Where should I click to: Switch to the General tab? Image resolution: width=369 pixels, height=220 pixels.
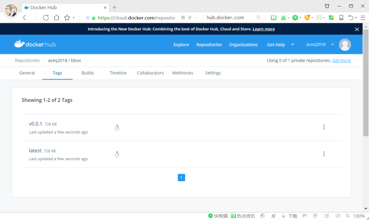click(27, 73)
